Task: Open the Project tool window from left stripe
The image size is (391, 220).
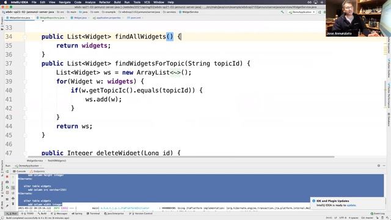Action: coord(2,24)
